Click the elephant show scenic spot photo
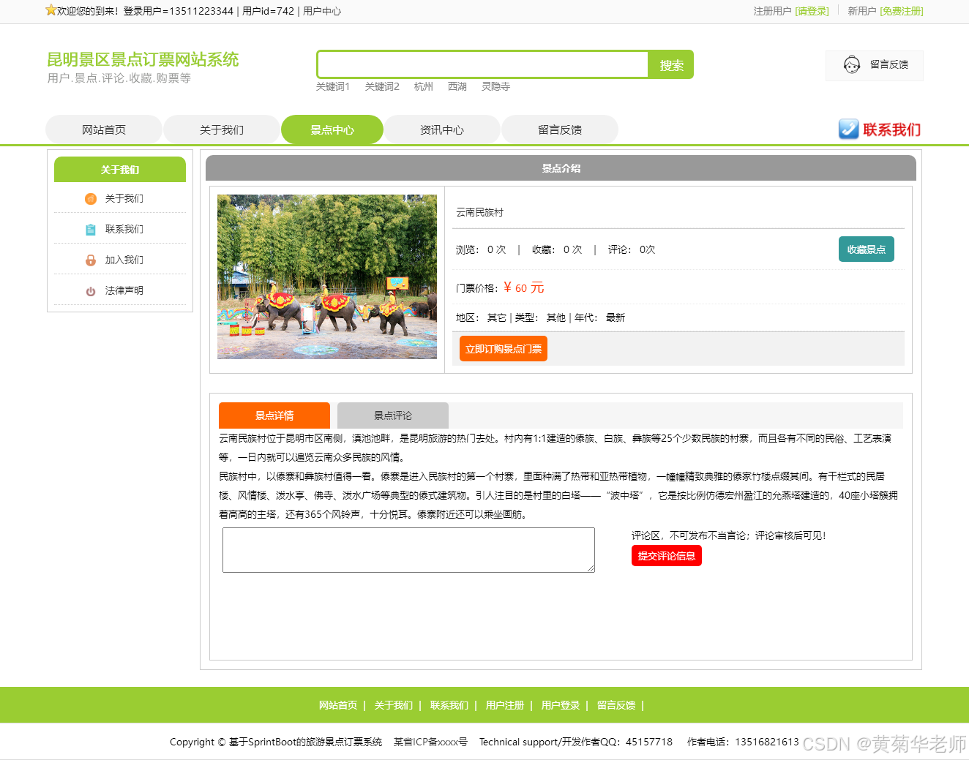 [326, 276]
